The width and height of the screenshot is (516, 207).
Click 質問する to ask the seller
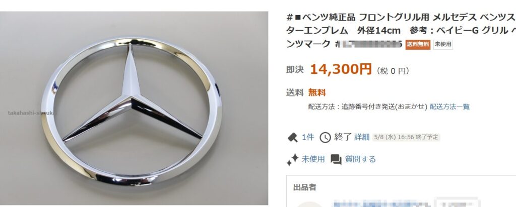pos(360,159)
